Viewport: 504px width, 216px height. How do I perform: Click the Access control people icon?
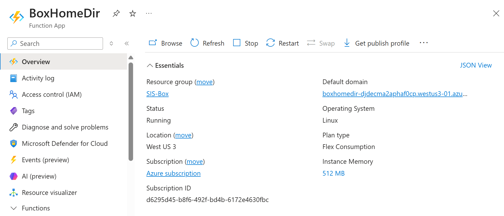click(x=13, y=94)
